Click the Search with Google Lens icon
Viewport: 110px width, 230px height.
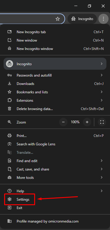coord(10,144)
